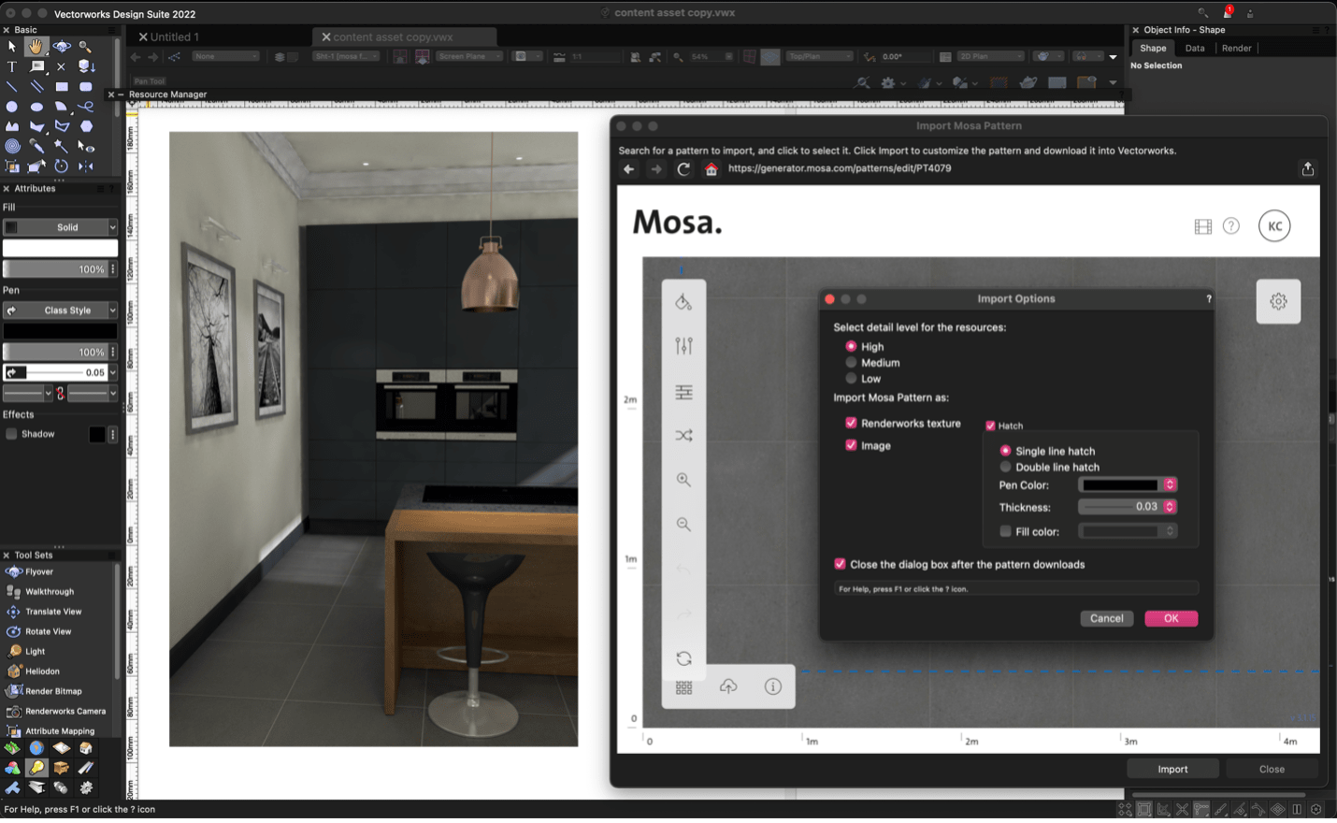Open the 2D Plan render mode dropdown
The width and height of the screenshot is (1337, 823).
point(991,57)
